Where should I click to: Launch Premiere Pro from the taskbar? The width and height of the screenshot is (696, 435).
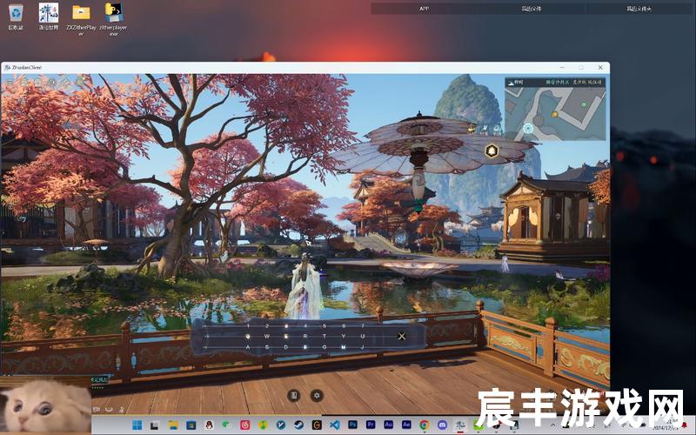point(371,425)
